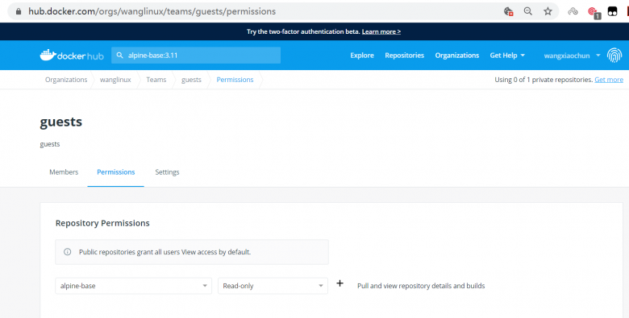Click the Get more private repositories link

[x=609, y=80]
